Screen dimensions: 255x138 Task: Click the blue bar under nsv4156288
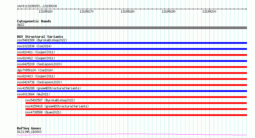click(x=132, y=91)
